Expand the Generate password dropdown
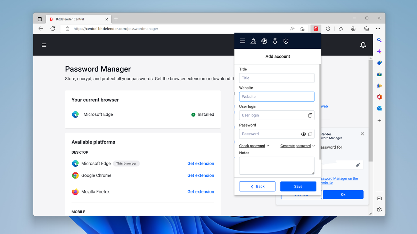This screenshot has width=417, height=234. [297, 146]
